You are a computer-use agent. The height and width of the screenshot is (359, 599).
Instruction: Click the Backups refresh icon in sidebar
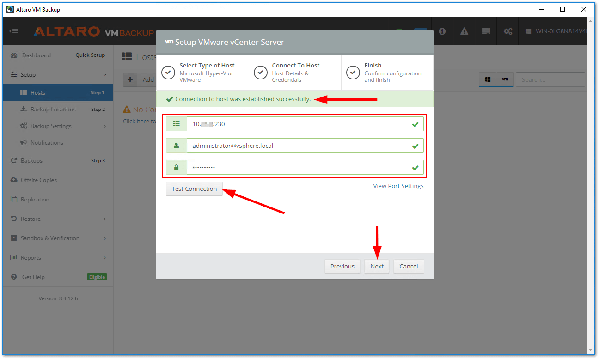14,161
